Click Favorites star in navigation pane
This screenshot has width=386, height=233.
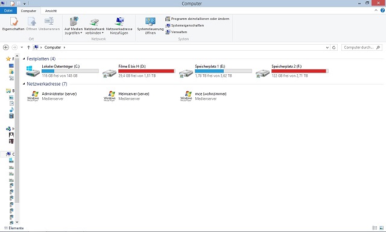8,59
